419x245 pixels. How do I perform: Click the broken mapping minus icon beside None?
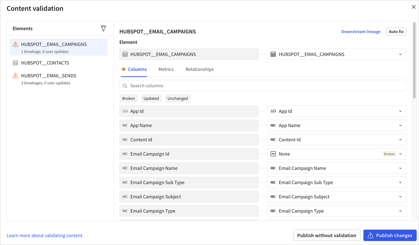[x=273, y=154]
